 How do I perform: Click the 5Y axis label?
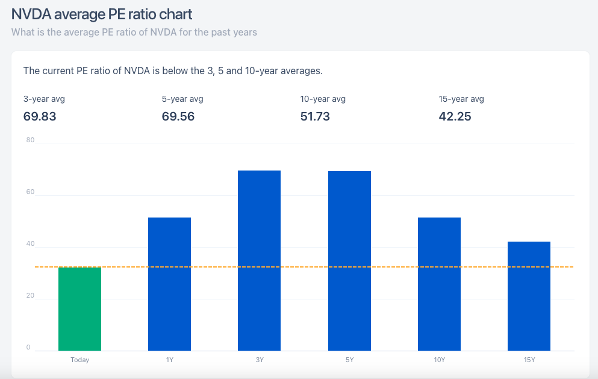click(x=350, y=360)
